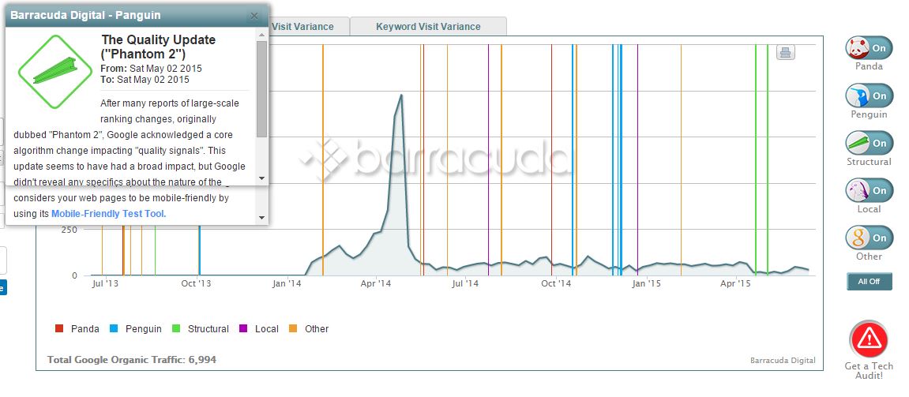Image resolution: width=909 pixels, height=397 pixels.
Task: Click the purple marker line left of Jan '15
Action: pyautogui.click(x=637, y=159)
